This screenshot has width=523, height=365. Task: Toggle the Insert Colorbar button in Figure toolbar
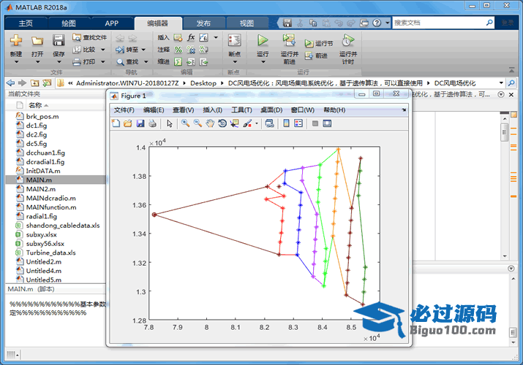[x=285, y=123]
